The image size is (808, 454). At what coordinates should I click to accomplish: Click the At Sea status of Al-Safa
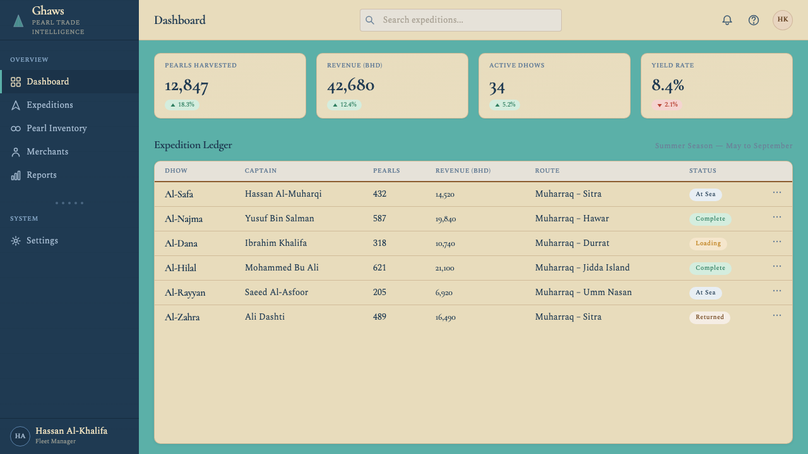(x=705, y=195)
